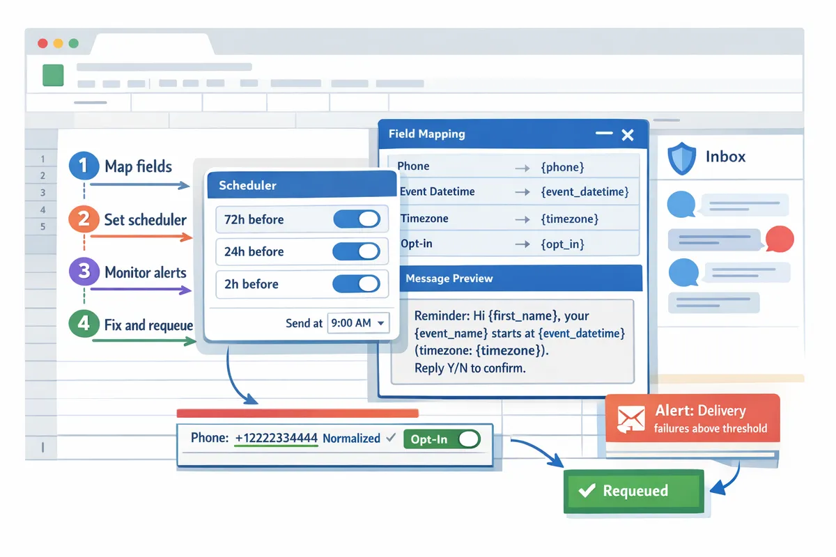Select spreadsheet row header 1
The width and height of the screenshot is (836, 557).
coord(42,159)
